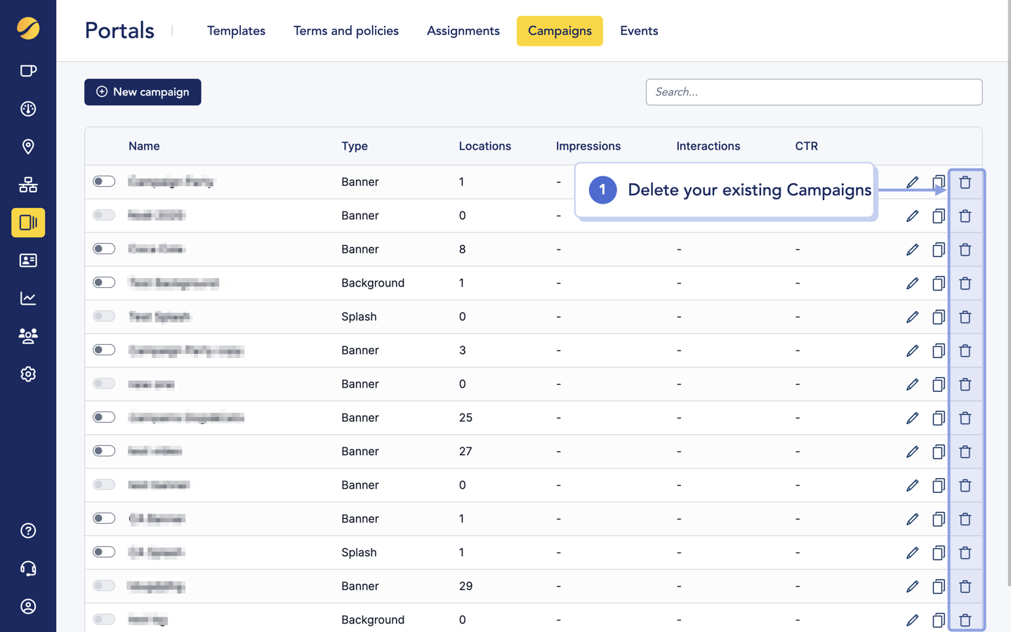Switch to the Templates tab

click(x=236, y=31)
